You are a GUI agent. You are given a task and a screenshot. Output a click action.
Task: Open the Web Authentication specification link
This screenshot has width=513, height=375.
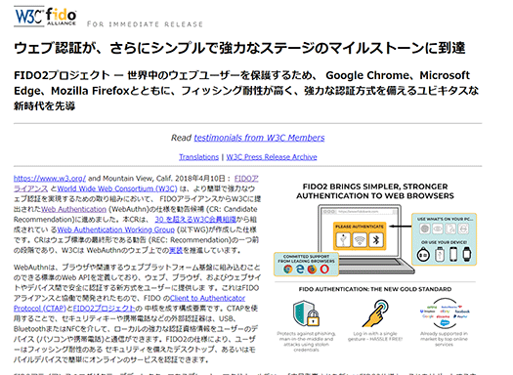(x=73, y=209)
